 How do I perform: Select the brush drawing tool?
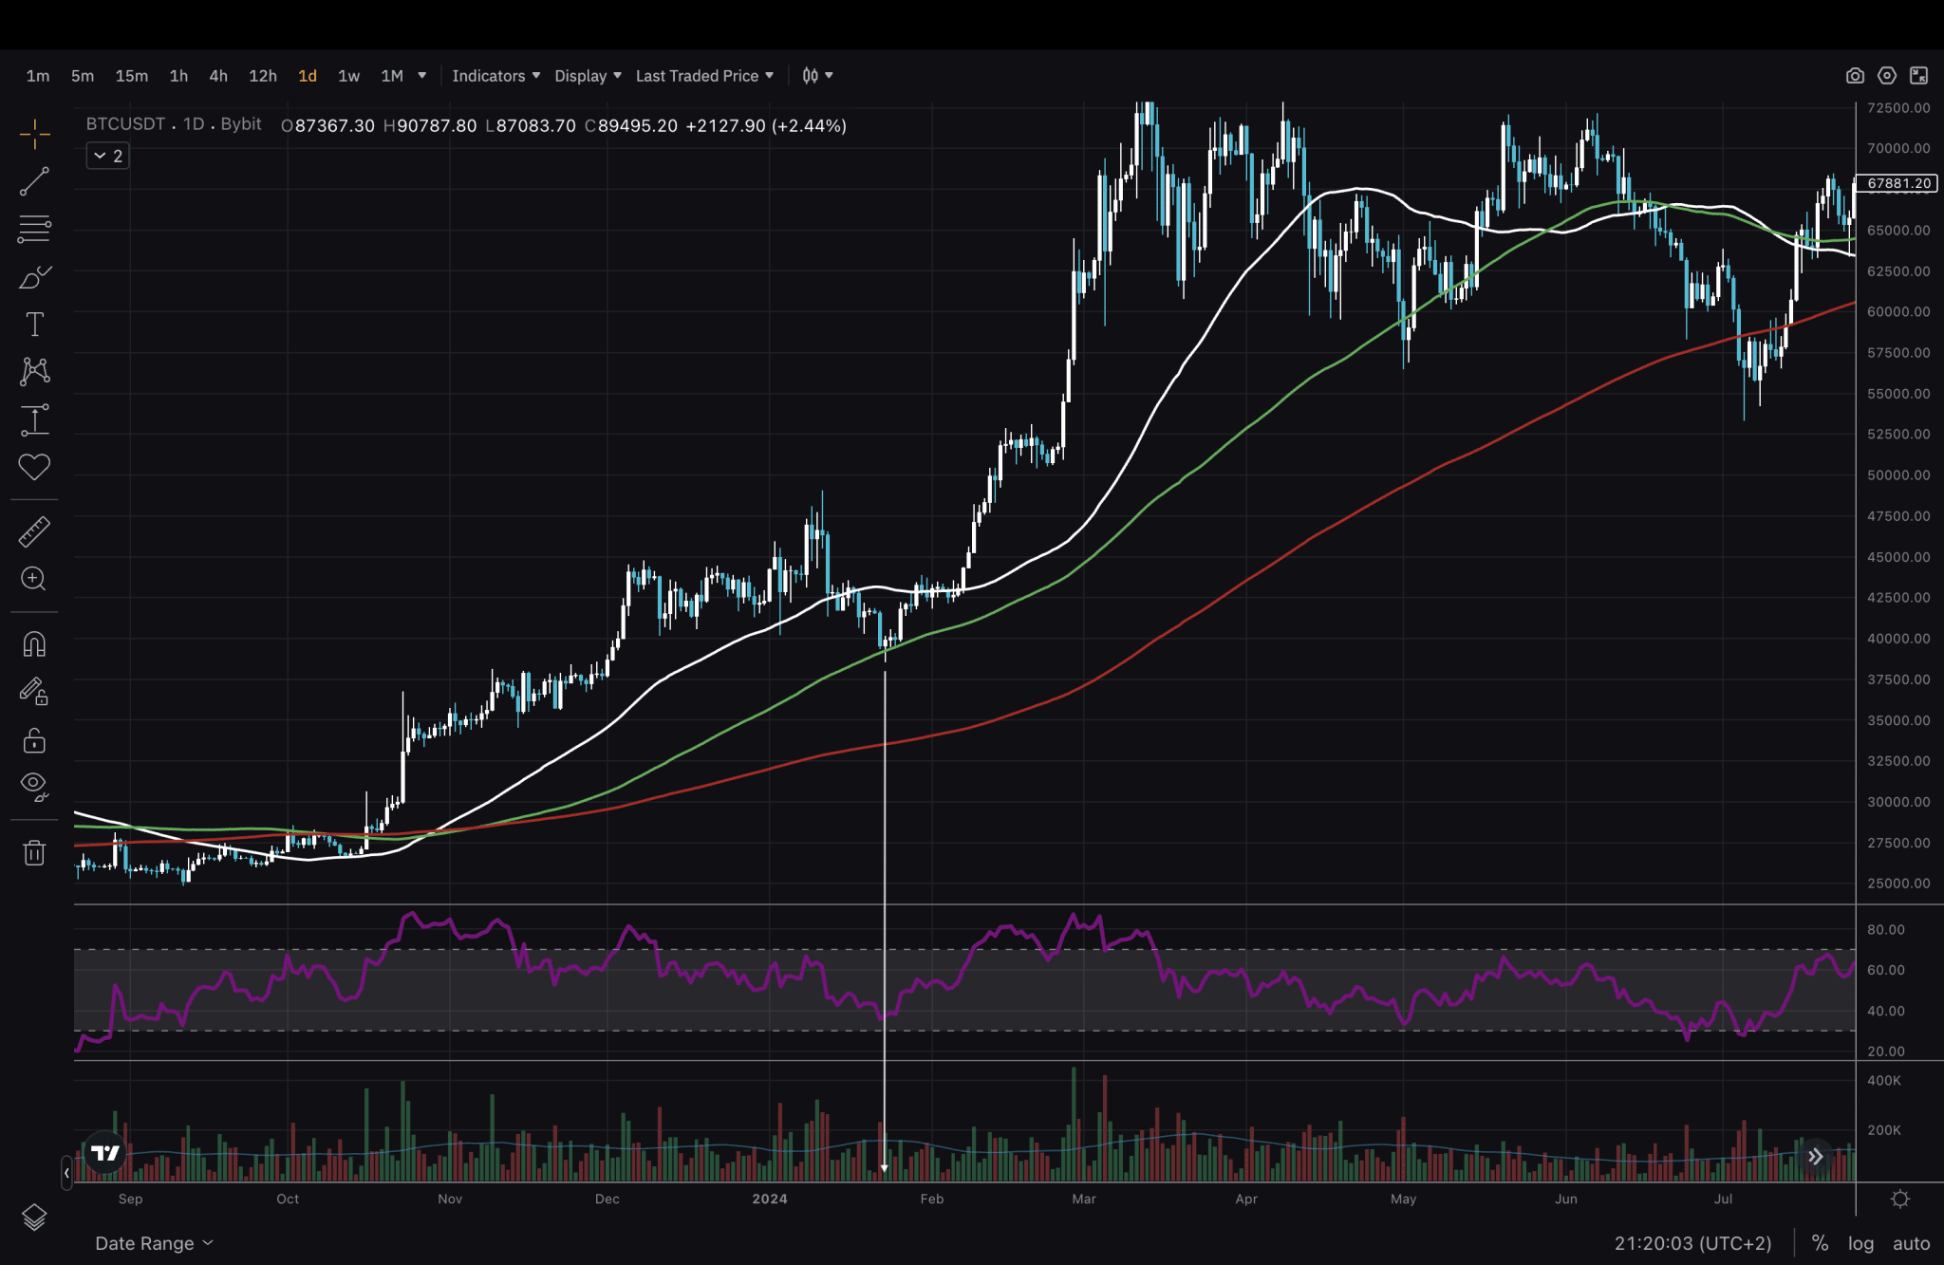click(34, 277)
